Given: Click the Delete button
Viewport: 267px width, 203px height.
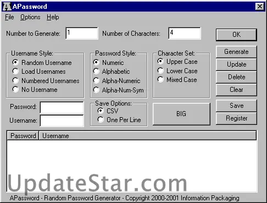Looking at the screenshot, I should (236, 77).
